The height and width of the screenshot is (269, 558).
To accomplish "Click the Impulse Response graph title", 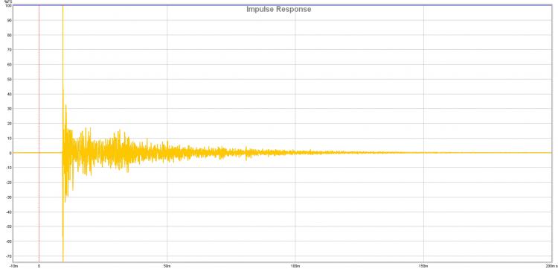I will (x=279, y=9).
